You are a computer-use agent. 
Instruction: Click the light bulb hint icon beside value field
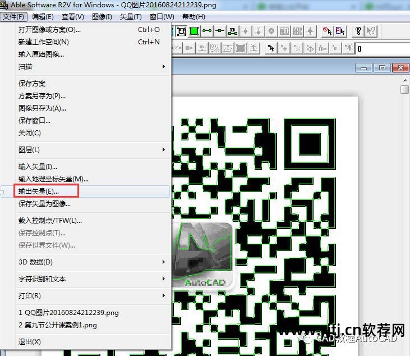348,48
